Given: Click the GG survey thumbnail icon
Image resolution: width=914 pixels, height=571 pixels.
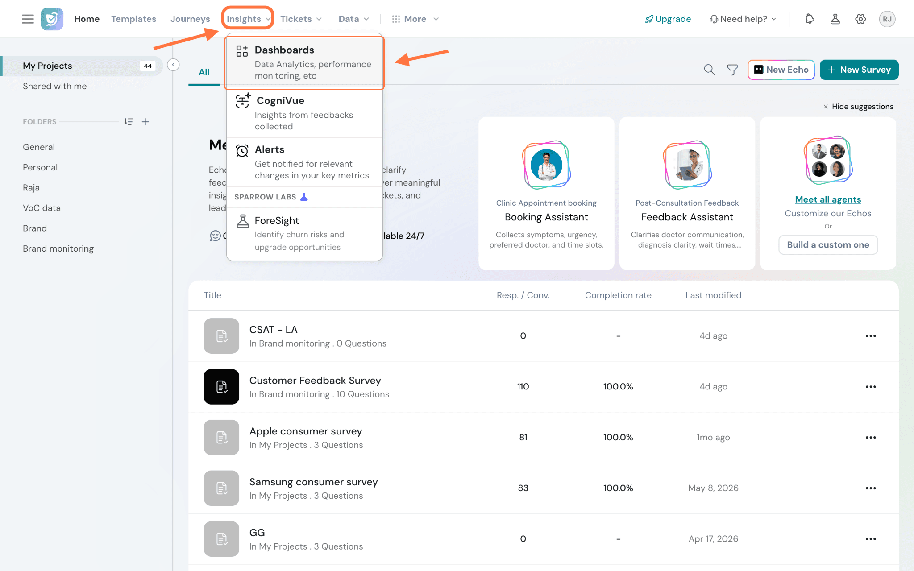Looking at the screenshot, I should tap(221, 539).
